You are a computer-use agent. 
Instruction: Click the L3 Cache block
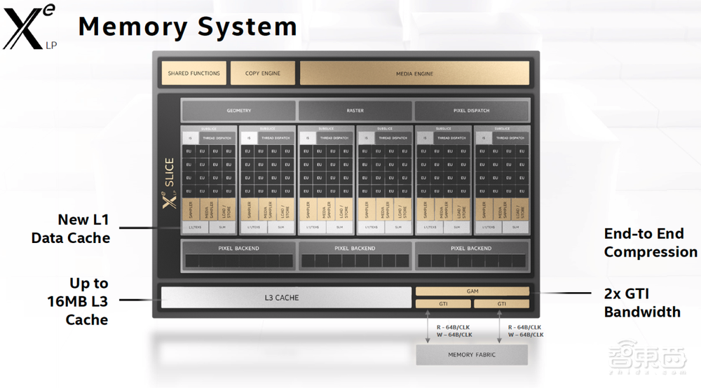[x=286, y=298]
